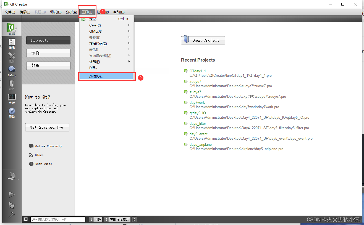364x225 pixels.
Task: Open the 分析 Analyze mode icon
Action: [x=12, y=99]
